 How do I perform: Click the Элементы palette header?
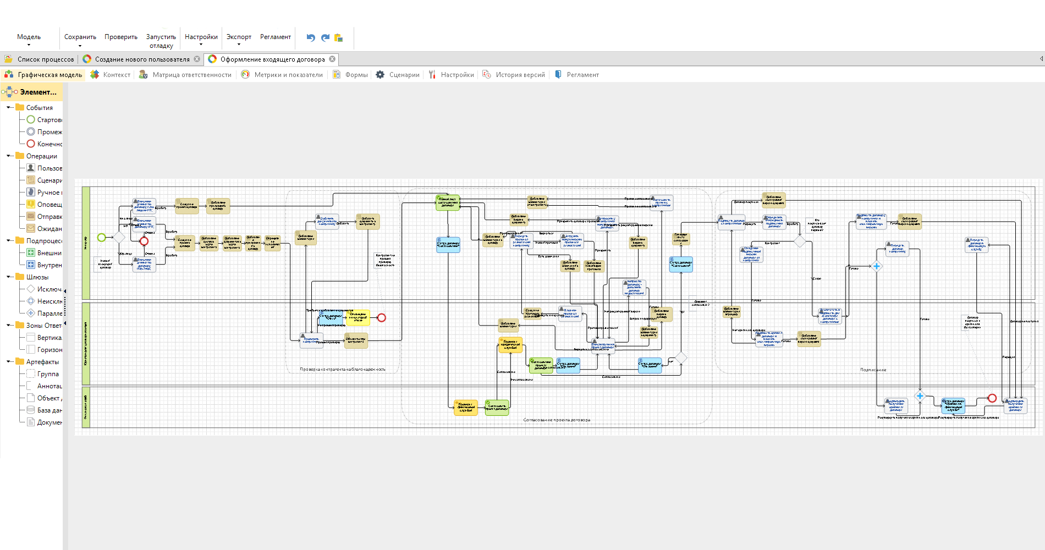click(32, 92)
